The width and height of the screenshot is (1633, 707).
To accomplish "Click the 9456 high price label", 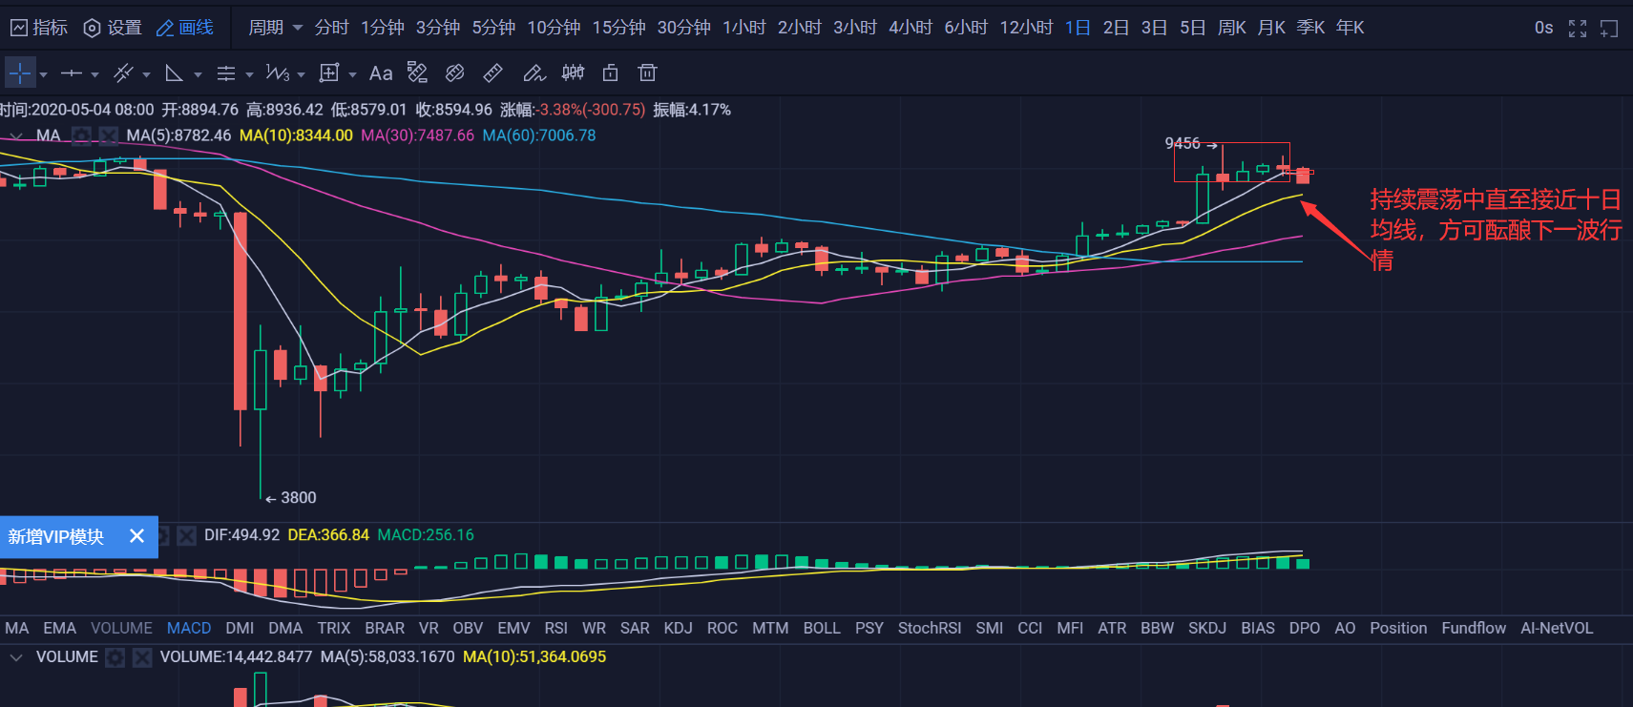I will pos(1183,143).
